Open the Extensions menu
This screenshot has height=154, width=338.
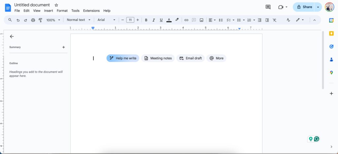point(91,11)
